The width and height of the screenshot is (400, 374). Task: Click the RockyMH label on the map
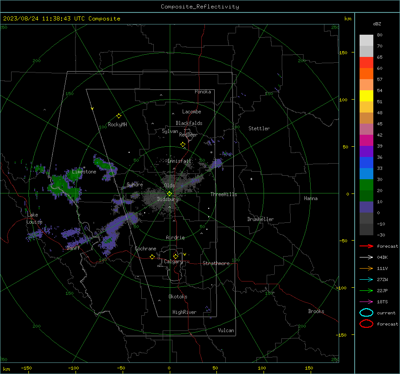tap(117, 125)
